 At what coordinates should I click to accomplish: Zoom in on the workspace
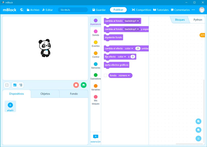tap(198, 122)
